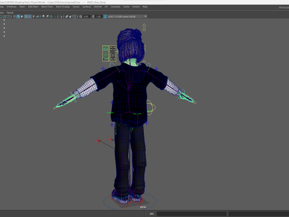Screen dimensions: 289x217
Task: Toggle X-ray joints display
Action: point(75,16)
